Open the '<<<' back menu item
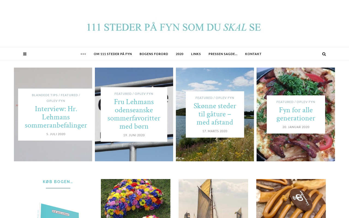The image size is (349, 218). click(83, 54)
